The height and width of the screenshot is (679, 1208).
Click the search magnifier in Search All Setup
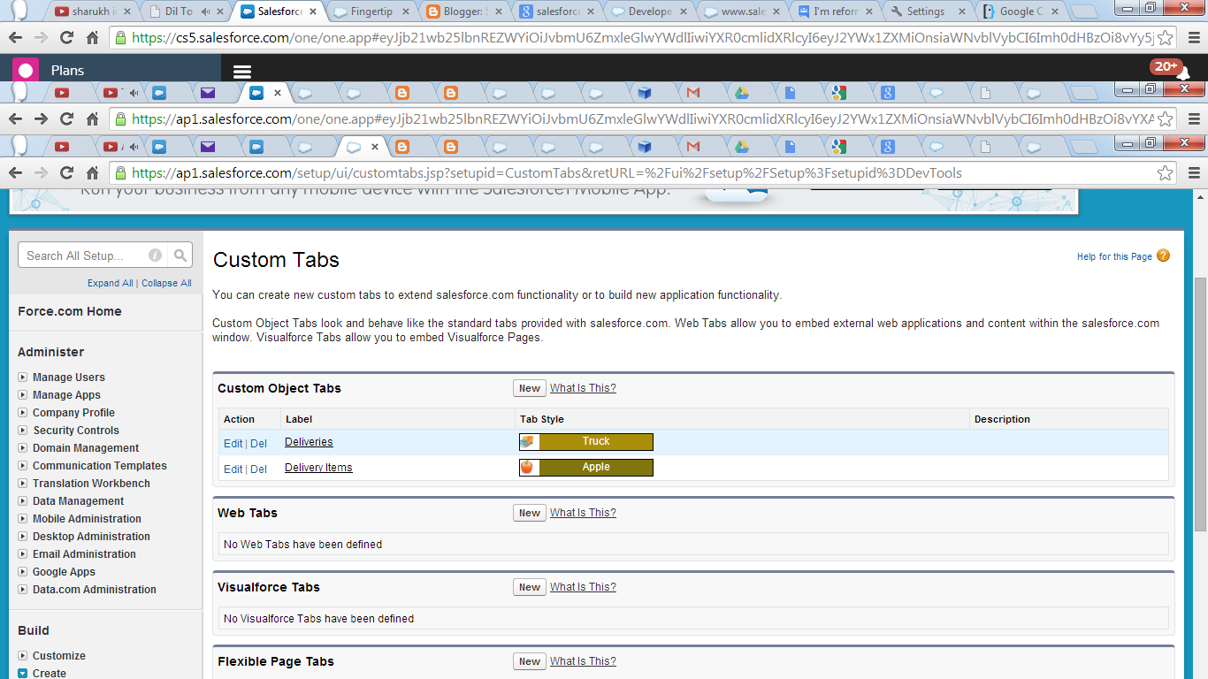(181, 255)
